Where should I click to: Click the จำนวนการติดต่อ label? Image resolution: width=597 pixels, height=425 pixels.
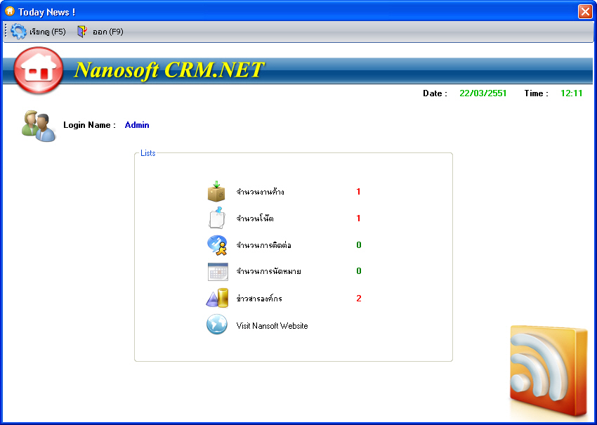pos(264,245)
